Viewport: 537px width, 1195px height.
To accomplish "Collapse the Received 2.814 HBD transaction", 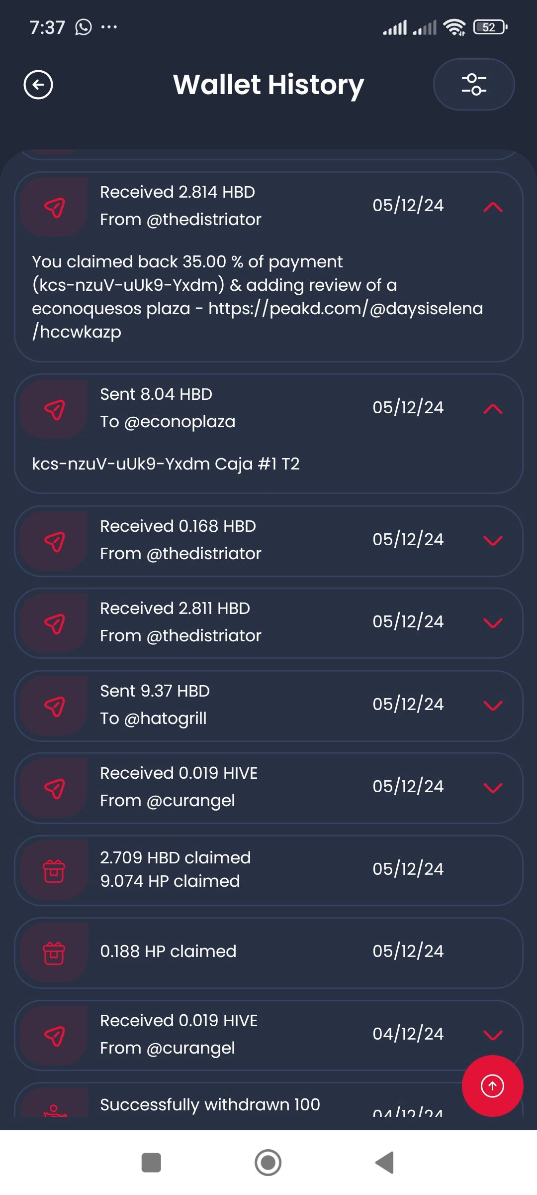I will (x=493, y=207).
